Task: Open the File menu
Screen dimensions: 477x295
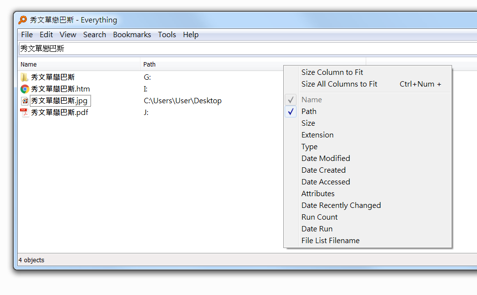Action: 27,35
